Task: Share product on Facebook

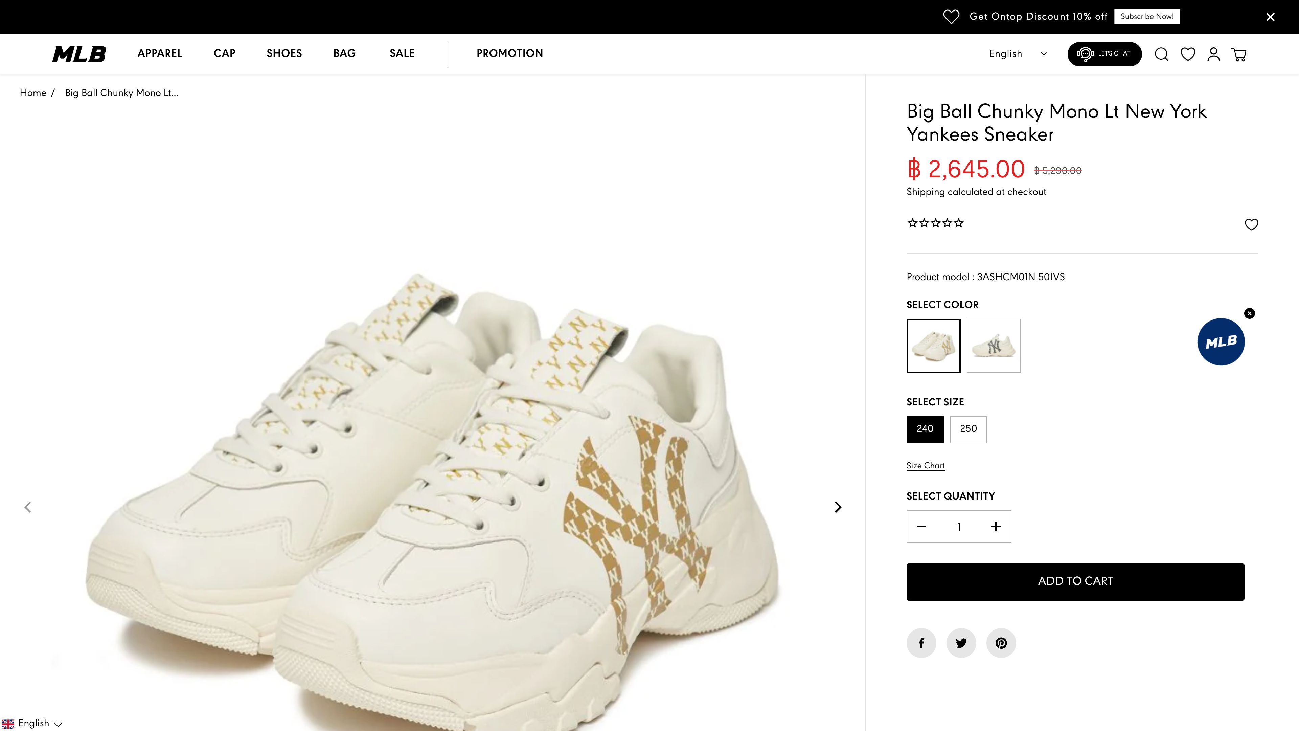Action: pos(921,643)
